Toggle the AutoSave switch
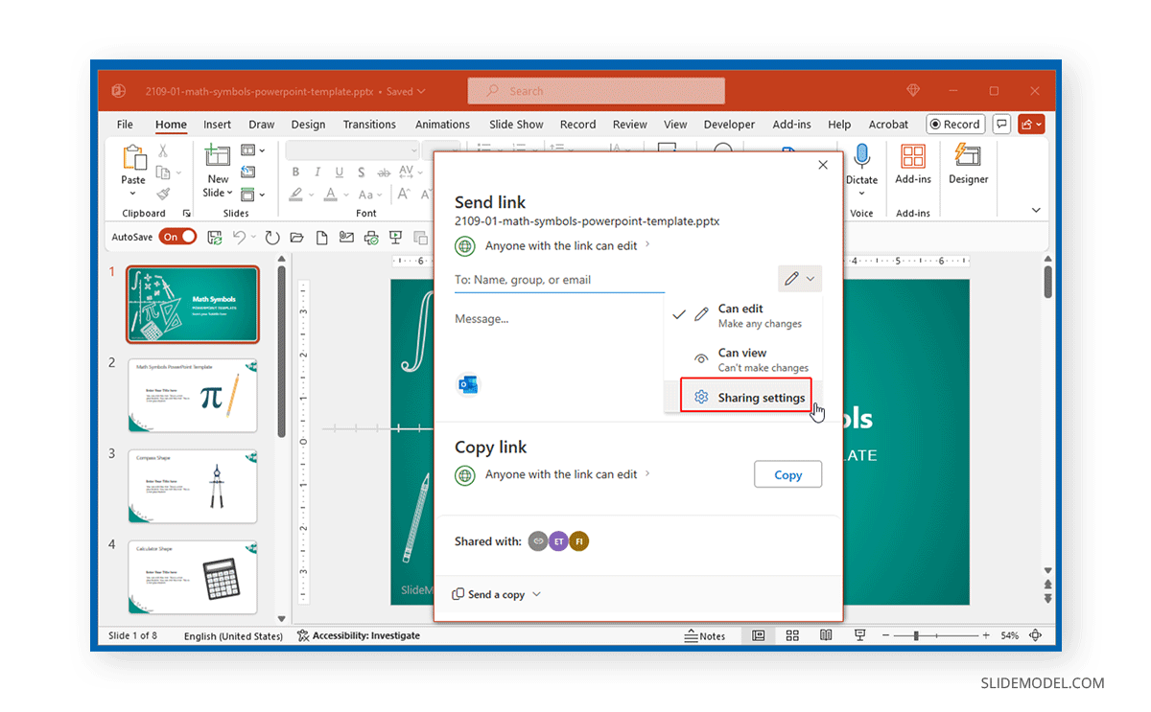Image resolution: width=1151 pixels, height=712 pixels. [177, 237]
